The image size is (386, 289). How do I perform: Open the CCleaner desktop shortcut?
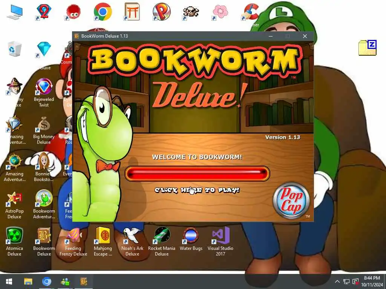pyautogui.click(x=250, y=12)
